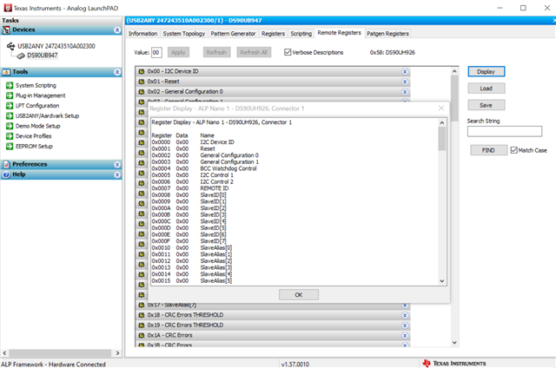
Task: Click the USB icon beside USB2ANY 247243510A002300
Action: 11,46
